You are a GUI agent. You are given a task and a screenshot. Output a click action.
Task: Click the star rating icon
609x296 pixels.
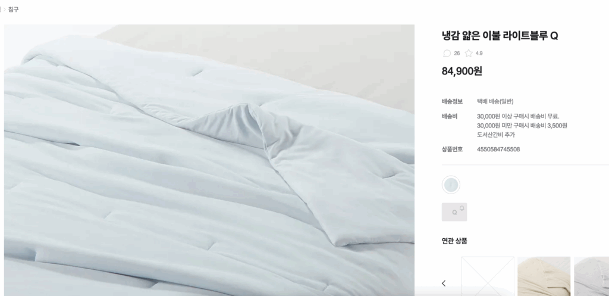coord(469,53)
